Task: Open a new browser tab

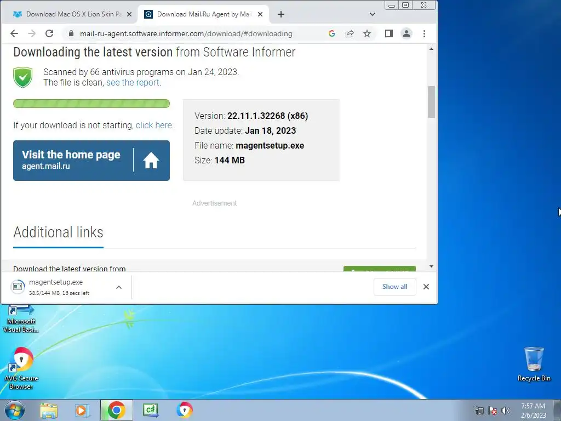Action: point(281,14)
